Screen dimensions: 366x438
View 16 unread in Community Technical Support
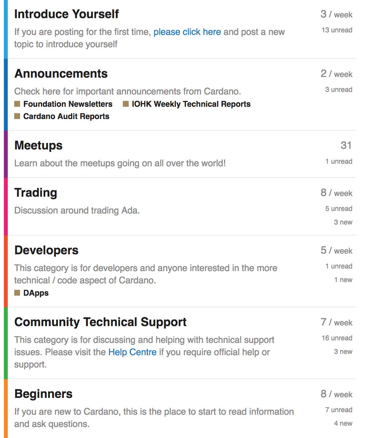pos(337,338)
